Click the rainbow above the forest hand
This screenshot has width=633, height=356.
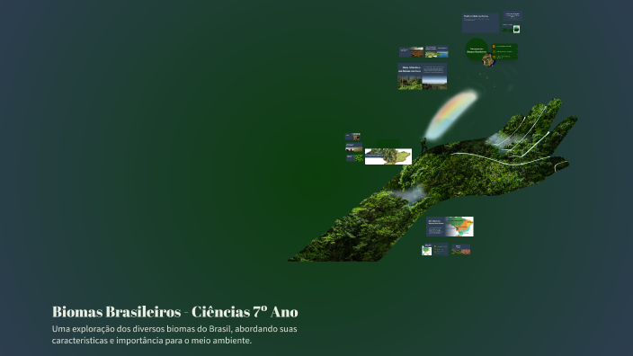(451, 115)
